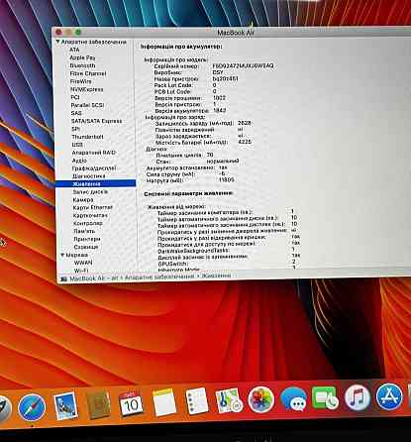Select Apple Pay in the sidebar
This screenshot has width=411, height=442.
point(82,57)
